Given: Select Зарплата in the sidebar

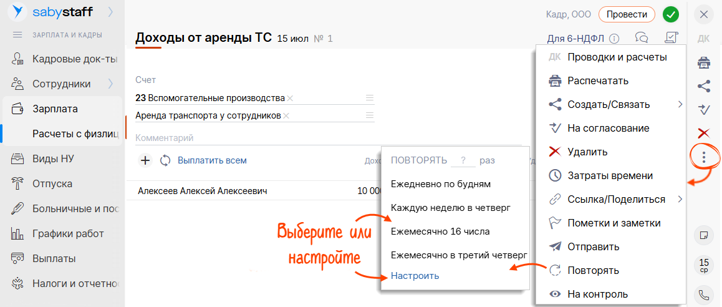Looking at the screenshot, I should coord(55,109).
